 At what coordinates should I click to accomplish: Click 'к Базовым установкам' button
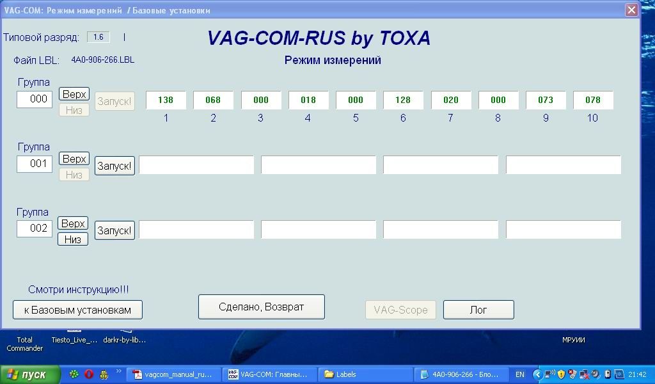(77, 310)
